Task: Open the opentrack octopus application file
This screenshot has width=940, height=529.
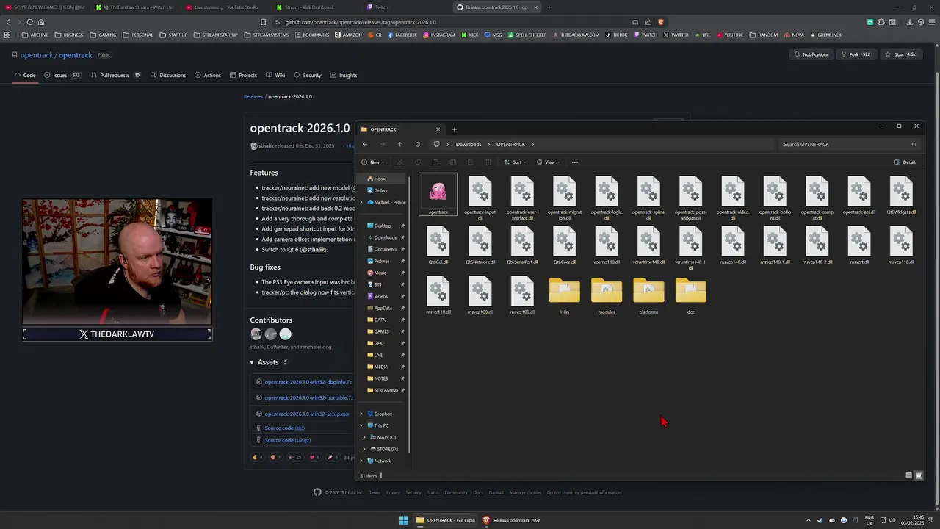Action: [438, 195]
